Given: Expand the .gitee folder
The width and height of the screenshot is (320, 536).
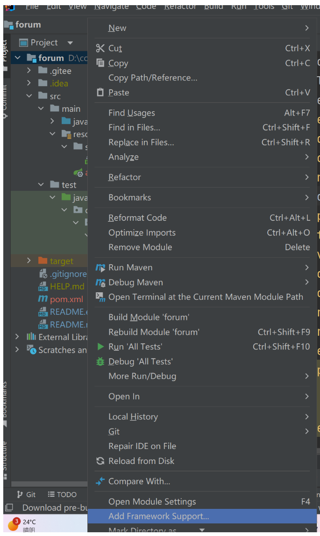Looking at the screenshot, I should click(29, 71).
